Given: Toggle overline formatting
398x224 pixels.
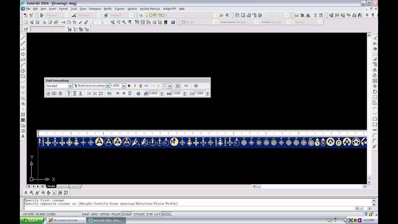Looking at the screenshot, I should [x=130, y=93].
